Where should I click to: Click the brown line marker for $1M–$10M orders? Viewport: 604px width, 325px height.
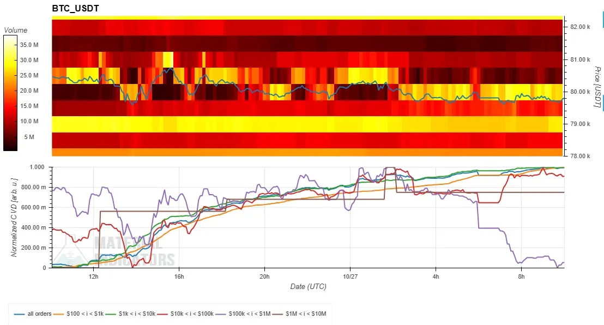pos(277,314)
